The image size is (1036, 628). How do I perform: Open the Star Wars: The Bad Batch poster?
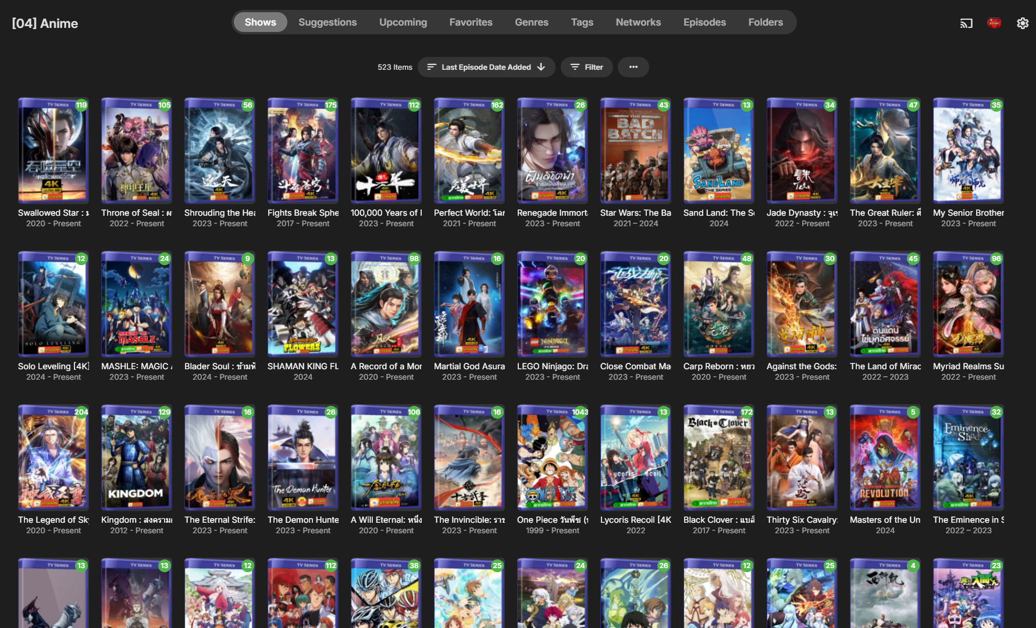[x=636, y=151]
